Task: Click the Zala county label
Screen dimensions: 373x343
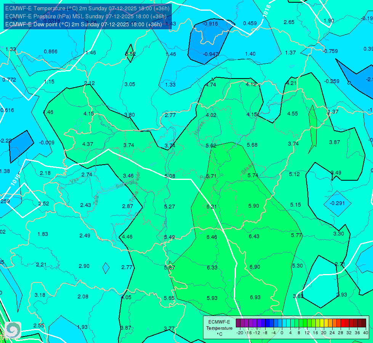Action: coord(96,201)
